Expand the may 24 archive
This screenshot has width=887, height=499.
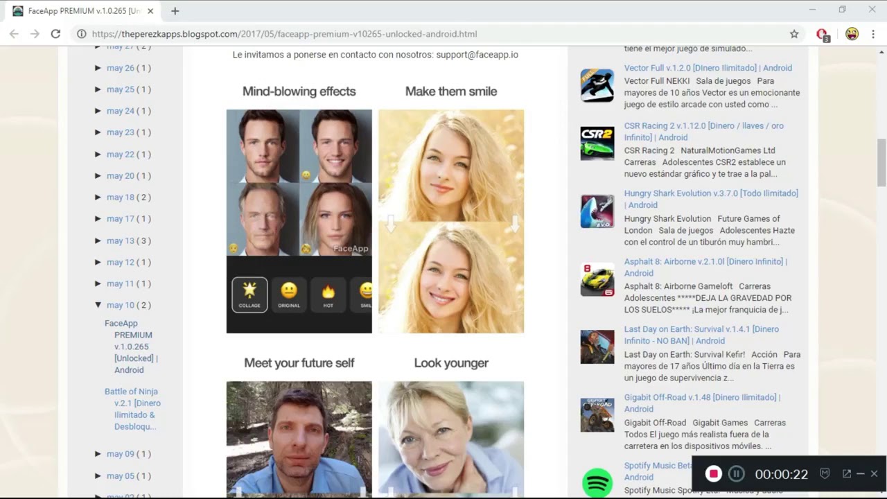click(x=98, y=111)
